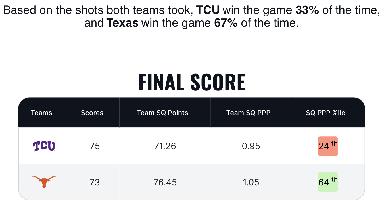This screenshot has height=207, width=382.
Task: Click the SQ PPP %ile header
Action: point(325,113)
